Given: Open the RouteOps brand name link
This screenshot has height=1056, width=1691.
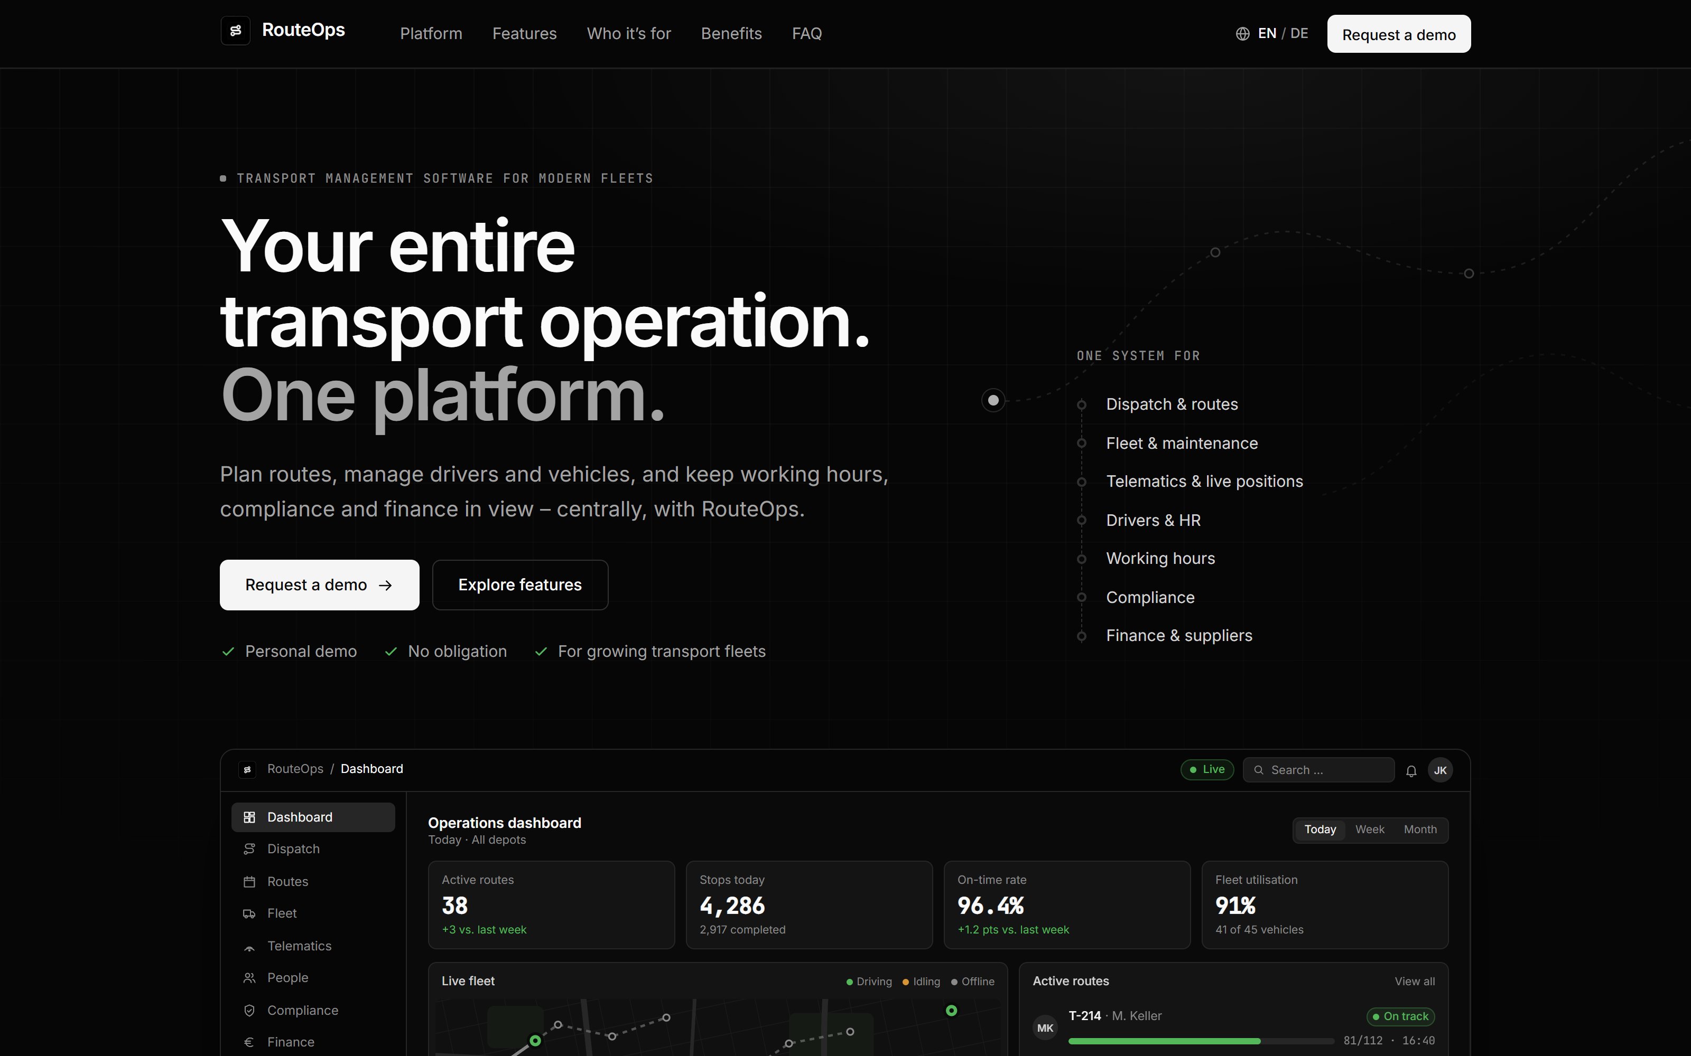Looking at the screenshot, I should [303, 30].
